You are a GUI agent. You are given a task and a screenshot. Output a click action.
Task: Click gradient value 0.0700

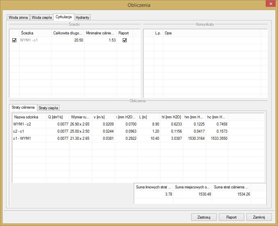point(131,124)
